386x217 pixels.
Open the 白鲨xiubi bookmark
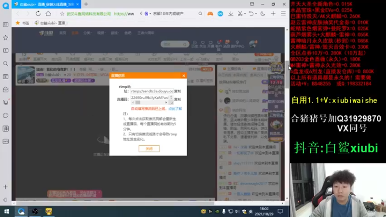point(51,23)
